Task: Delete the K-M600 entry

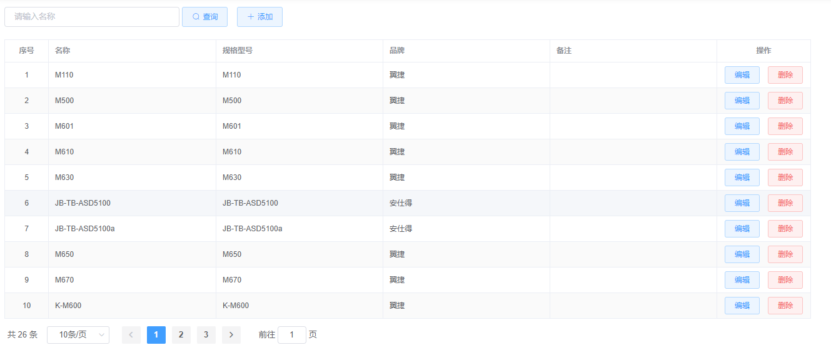Action: coord(785,306)
